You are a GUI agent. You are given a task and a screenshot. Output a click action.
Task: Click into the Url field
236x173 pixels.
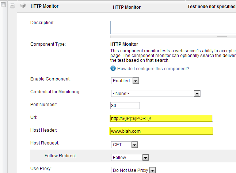tap(161, 118)
